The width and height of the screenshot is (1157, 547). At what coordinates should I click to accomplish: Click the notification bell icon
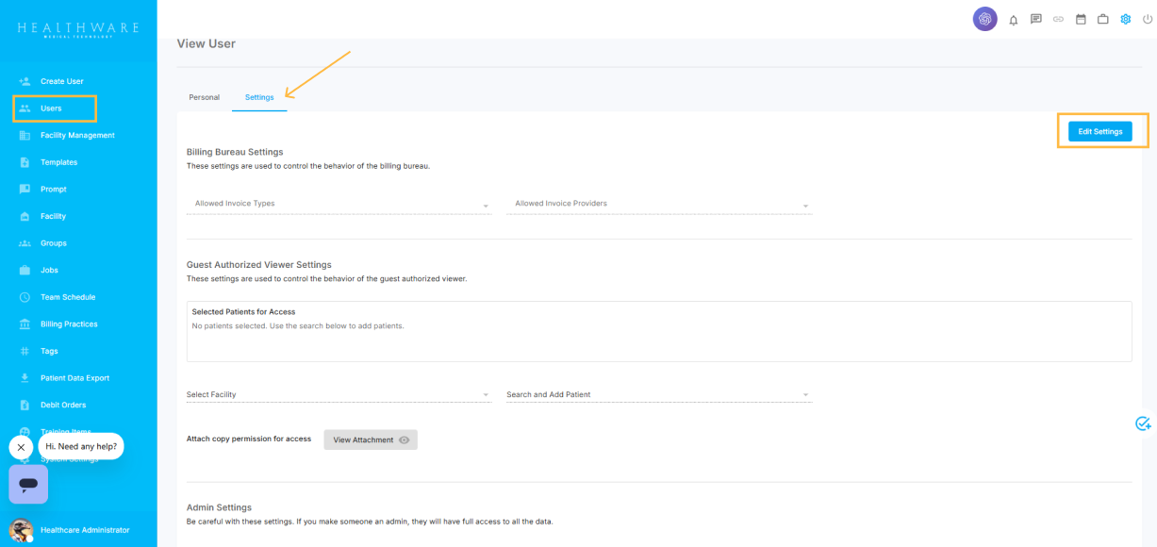(1014, 20)
